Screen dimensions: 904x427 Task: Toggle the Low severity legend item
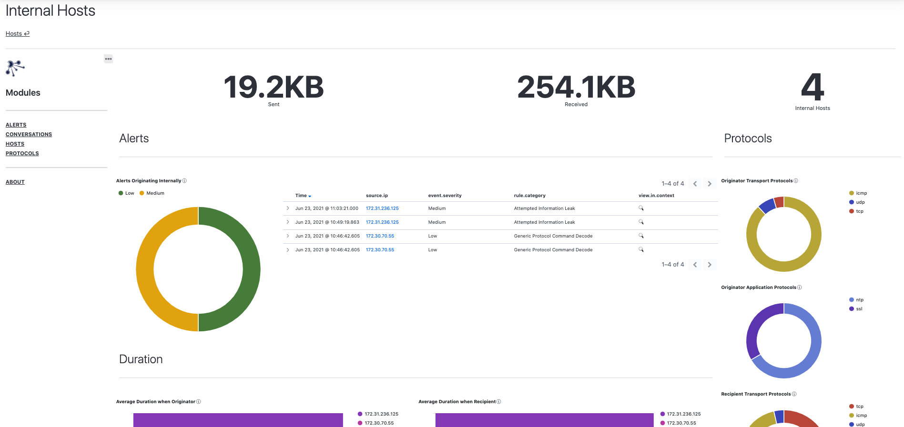(x=126, y=193)
